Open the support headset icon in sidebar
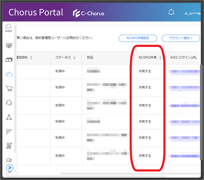The height and width of the screenshot is (180, 204). click(9, 103)
